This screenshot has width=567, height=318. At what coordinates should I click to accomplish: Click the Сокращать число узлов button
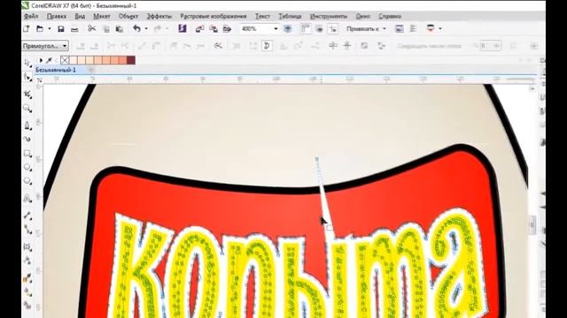(x=429, y=46)
